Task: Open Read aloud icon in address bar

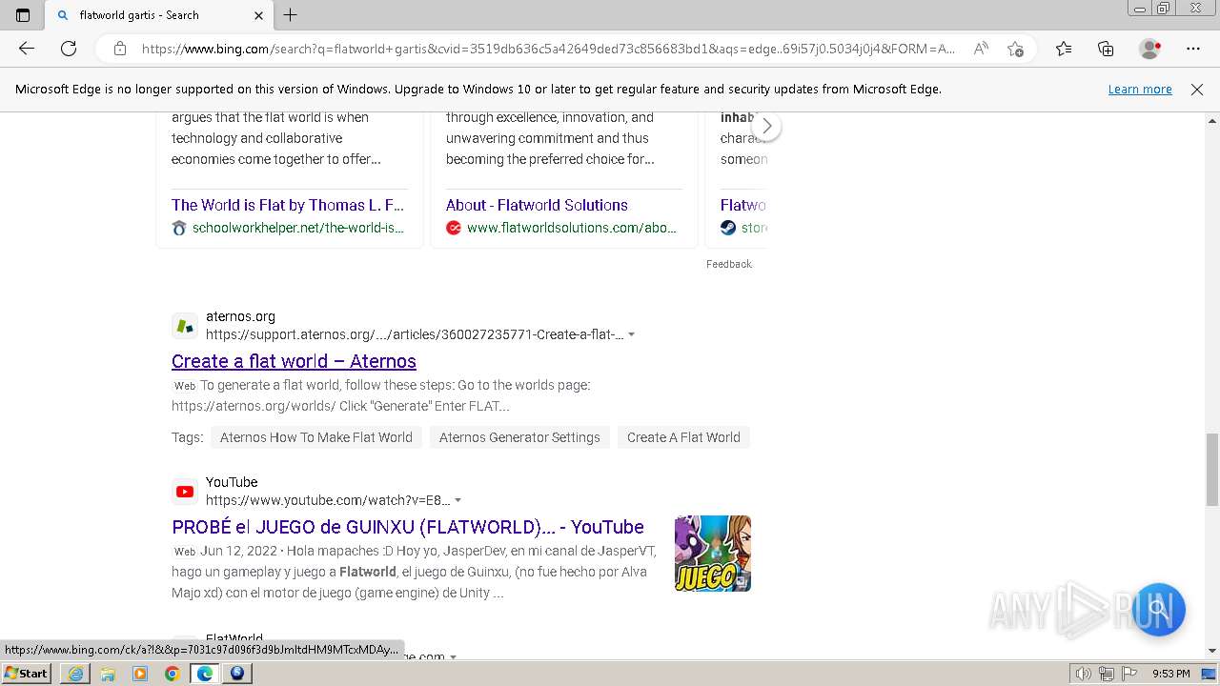Action: pyautogui.click(x=981, y=49)
